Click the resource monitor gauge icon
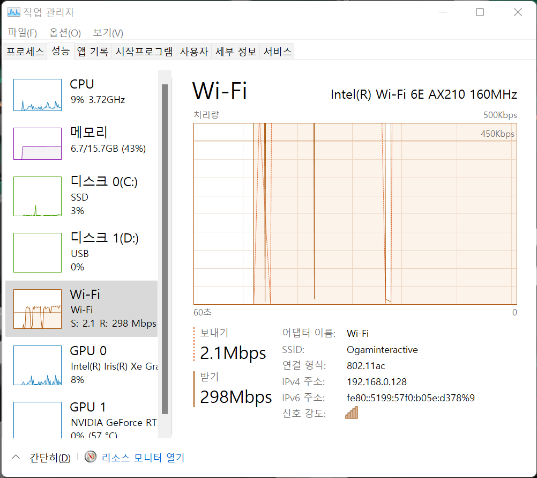The width and height of the screenshot is (537, 478). pos(91,458)
